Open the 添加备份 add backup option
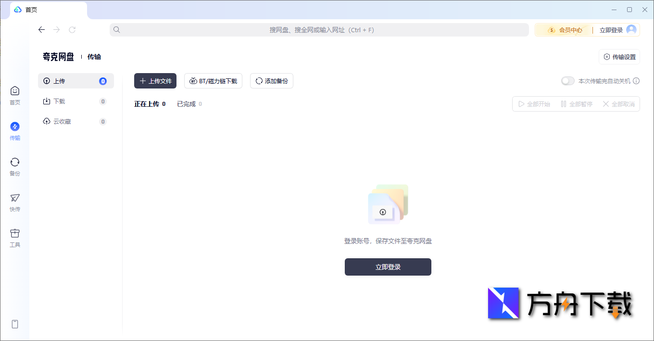The height and width of the screenshot is (341, 654). click(x=271, y=81)
